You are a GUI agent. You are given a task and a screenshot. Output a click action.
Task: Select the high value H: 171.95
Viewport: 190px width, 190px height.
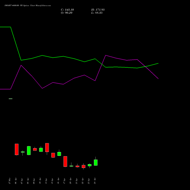click(98, 10)
